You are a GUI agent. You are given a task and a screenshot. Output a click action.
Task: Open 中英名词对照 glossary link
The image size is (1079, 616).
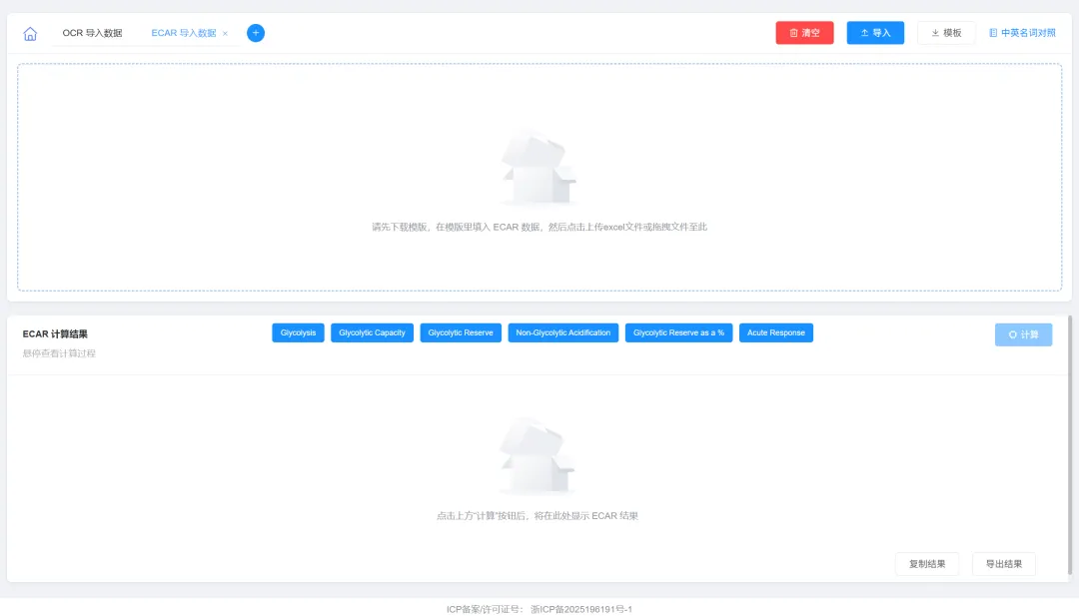tap(1022, 33)
